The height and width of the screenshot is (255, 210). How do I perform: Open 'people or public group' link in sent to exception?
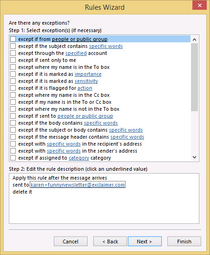point(85,116)
